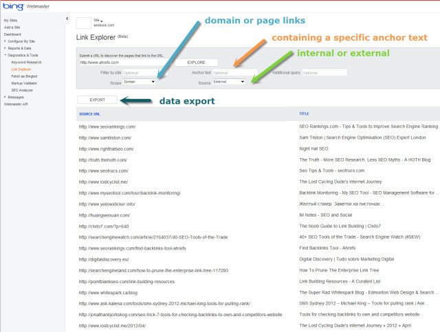
Task: Open Webmaster API link
Action: [16, 104]
